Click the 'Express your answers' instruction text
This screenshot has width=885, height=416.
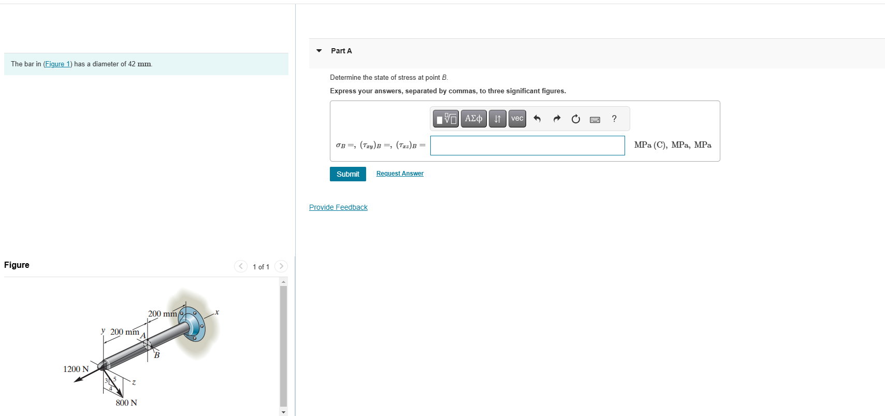pos(448,91)
